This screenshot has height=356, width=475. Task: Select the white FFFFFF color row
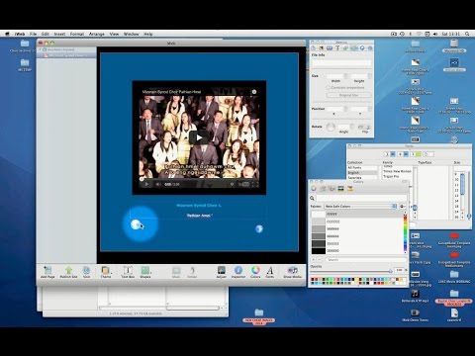pyautogui.click(x=357, y=215)
